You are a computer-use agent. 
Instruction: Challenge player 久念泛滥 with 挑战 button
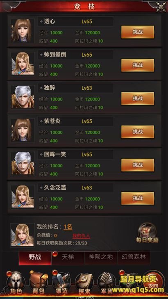coord(138,199)
